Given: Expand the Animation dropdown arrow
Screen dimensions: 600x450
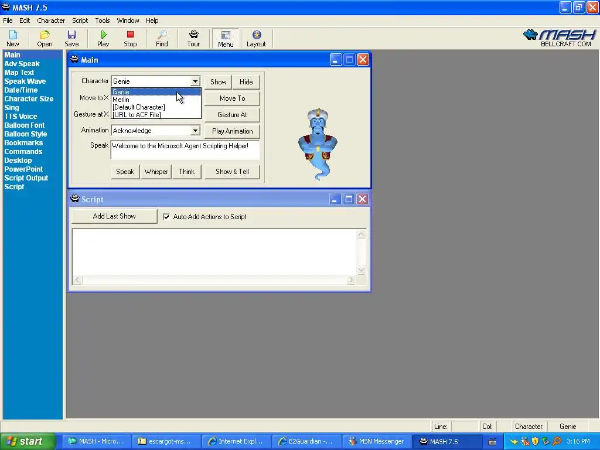Looking at the screenshot, I should [195, 131].
